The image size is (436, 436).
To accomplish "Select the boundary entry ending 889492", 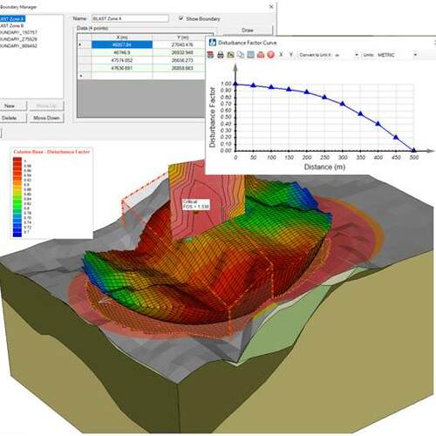I will (x=18, y=45).
